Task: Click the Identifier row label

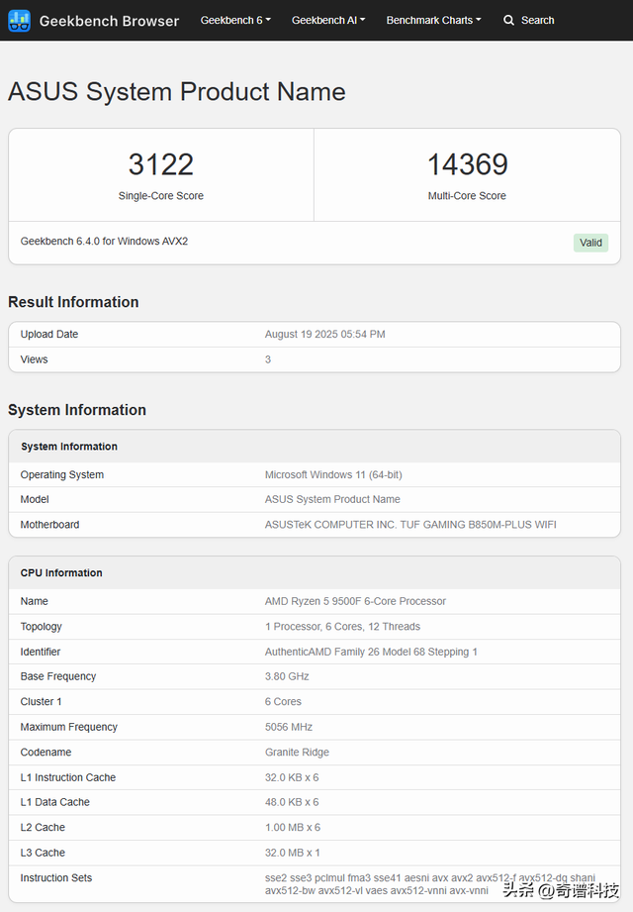Action: [x=41, y=652]
